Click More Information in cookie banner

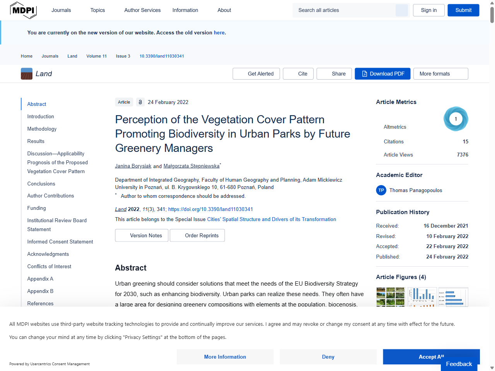click(225, 357)
